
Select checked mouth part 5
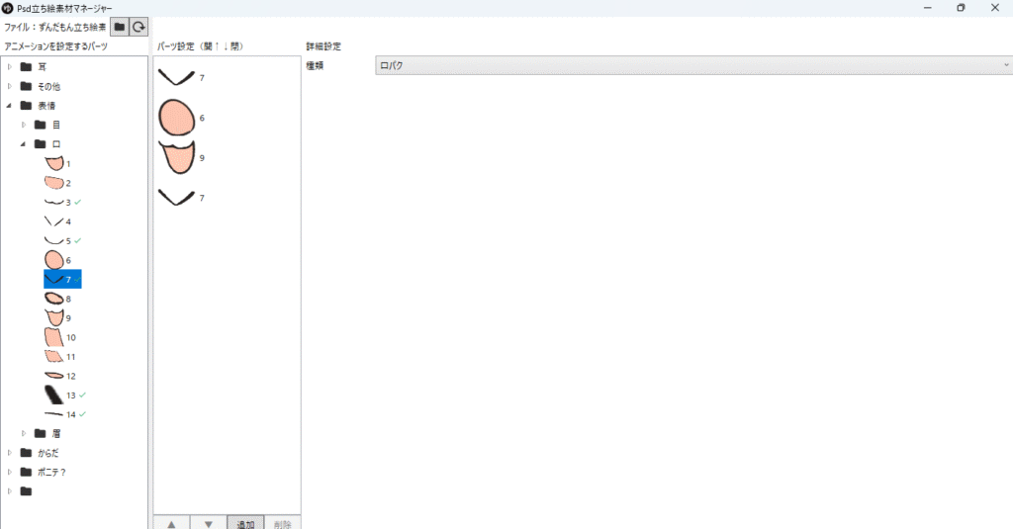pos(61,240)
